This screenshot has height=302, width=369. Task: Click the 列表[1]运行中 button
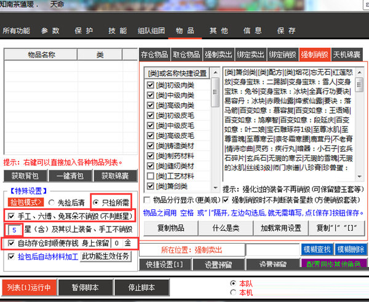[29, 287]
